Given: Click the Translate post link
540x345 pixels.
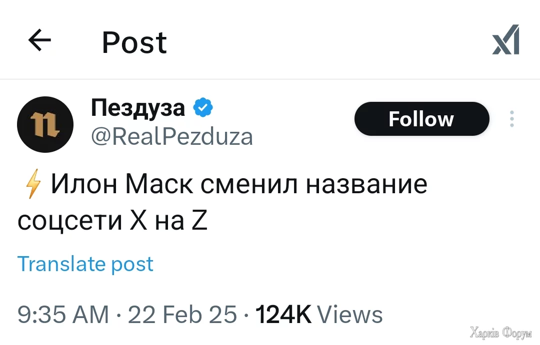Looking at the screenshot, I should pyautogui.click(x=85, y=264).
